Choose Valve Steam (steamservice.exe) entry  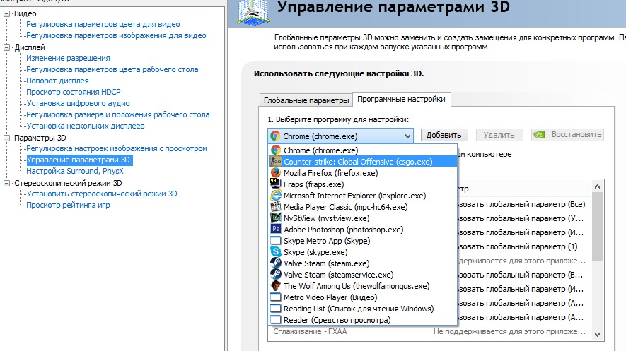click(363, 275)
